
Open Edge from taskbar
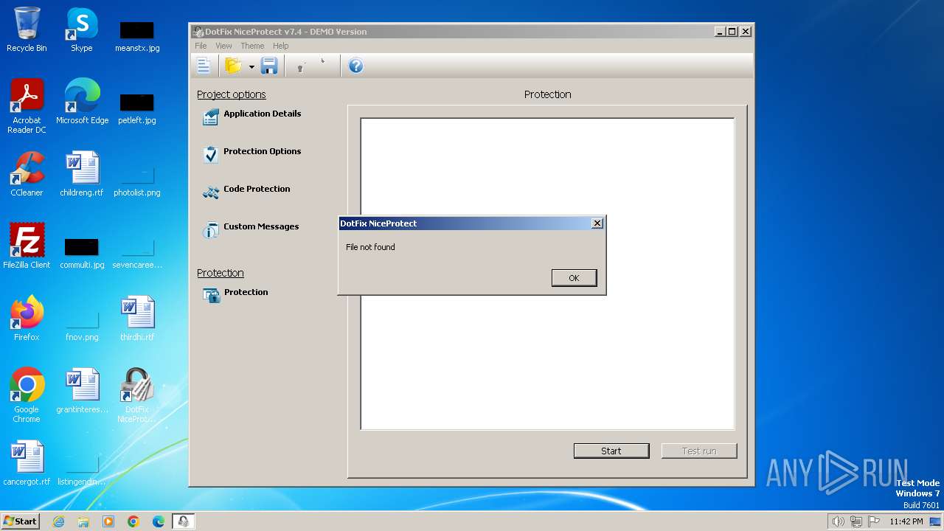tap(159, 521)
